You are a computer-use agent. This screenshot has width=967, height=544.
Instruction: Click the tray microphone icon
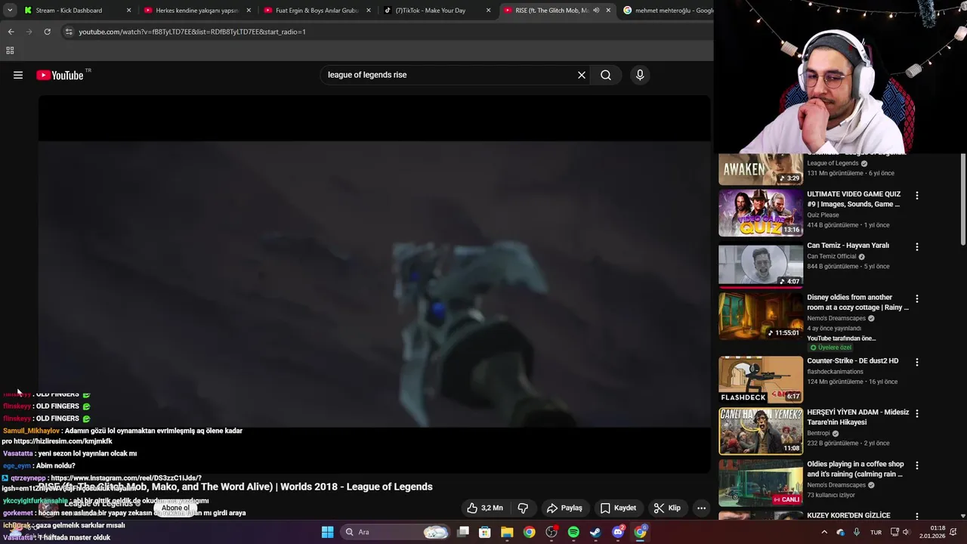tap(857, 532)
